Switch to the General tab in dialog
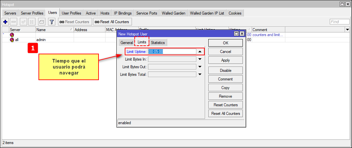This screenshot has width=352, height=148. (x=126, y=43)
